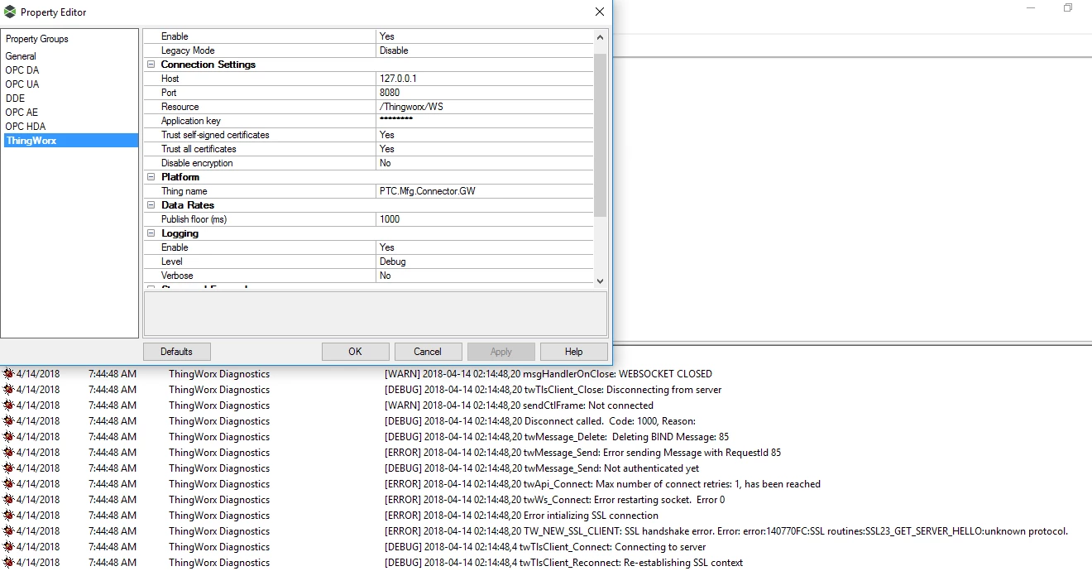This screenshot has height=571, width=1092.
Task: Select the SSL handshake error log message
Action: (x=726, y=531)
